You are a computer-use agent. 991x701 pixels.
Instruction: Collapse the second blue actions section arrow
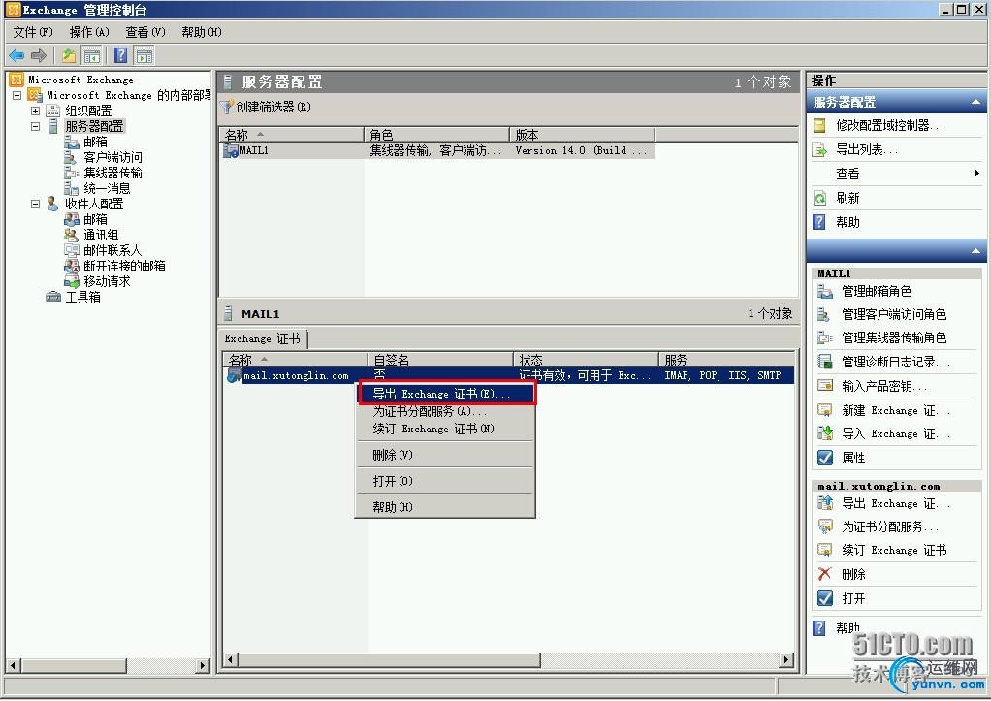click(975, 251)
